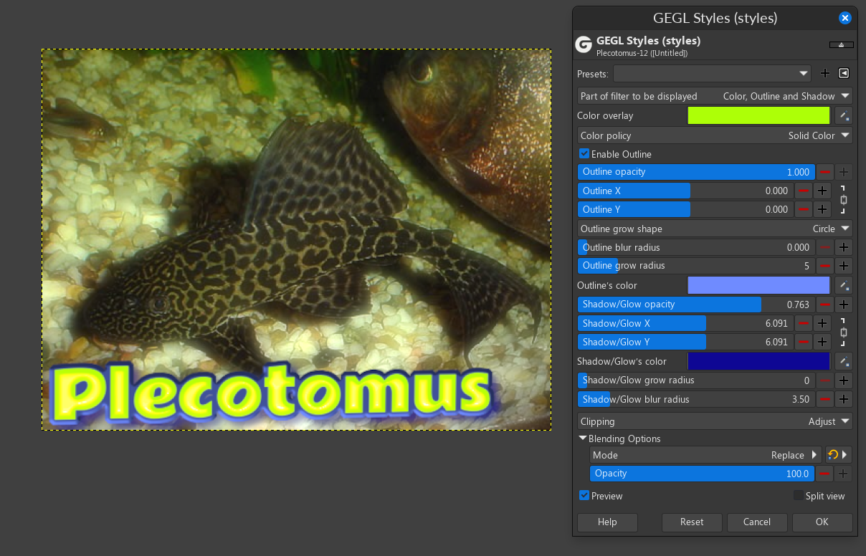Click the dialog tab menu icon
Image resolution: width=866 pixels, height=556 pixels.
pyautogui.click(x=841, y=44)
